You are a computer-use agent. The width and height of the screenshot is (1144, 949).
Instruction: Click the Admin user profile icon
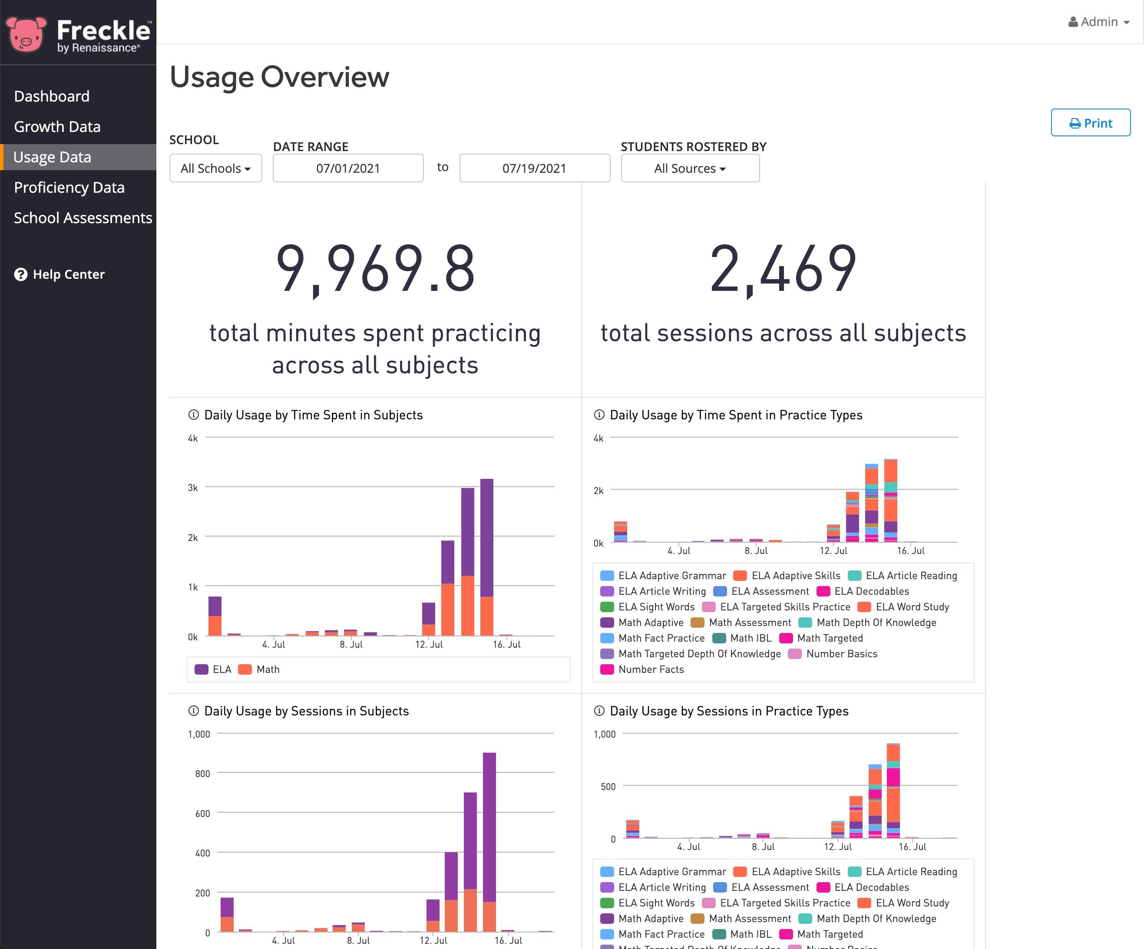click(1073, 22)
